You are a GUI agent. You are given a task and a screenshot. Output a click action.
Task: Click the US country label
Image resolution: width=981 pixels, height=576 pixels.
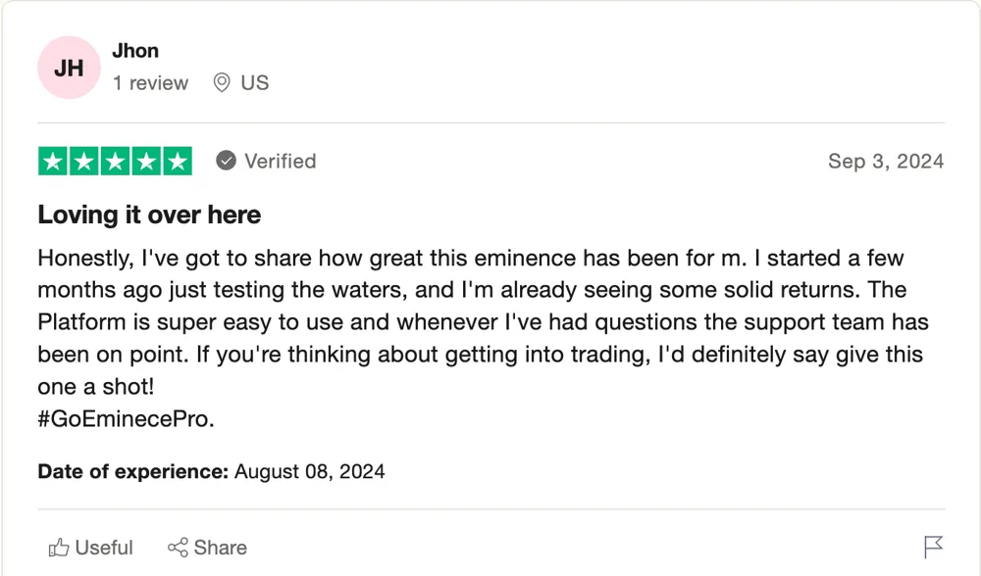255,82
